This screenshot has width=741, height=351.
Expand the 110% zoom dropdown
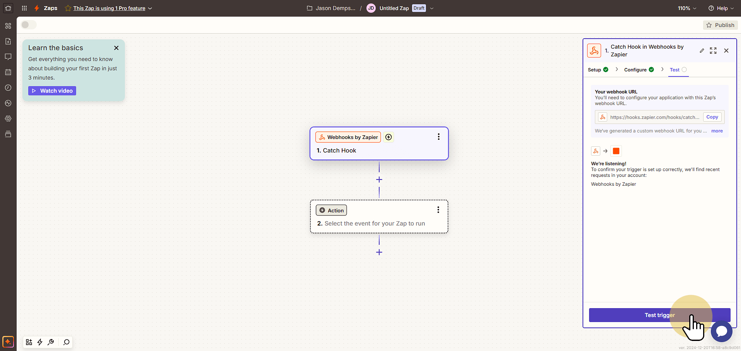click(687, 8)
